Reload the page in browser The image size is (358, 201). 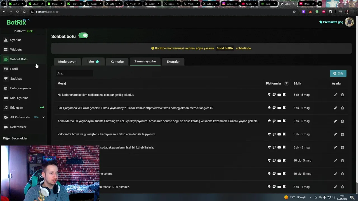(17, 12)
